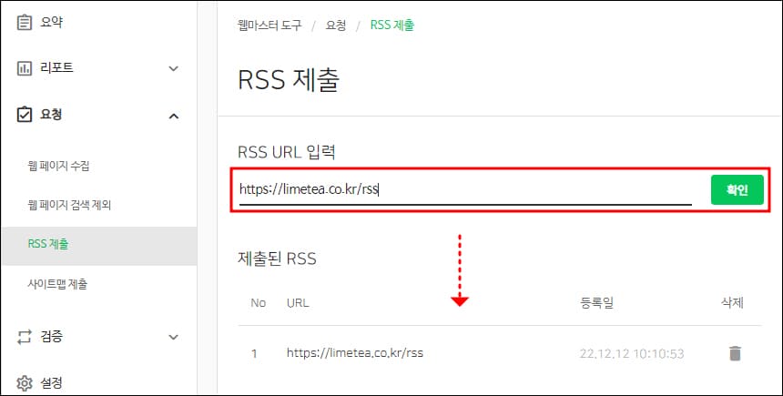
Task: Open 웹 페이지 수집 submenu
Action: click(59, 166)
